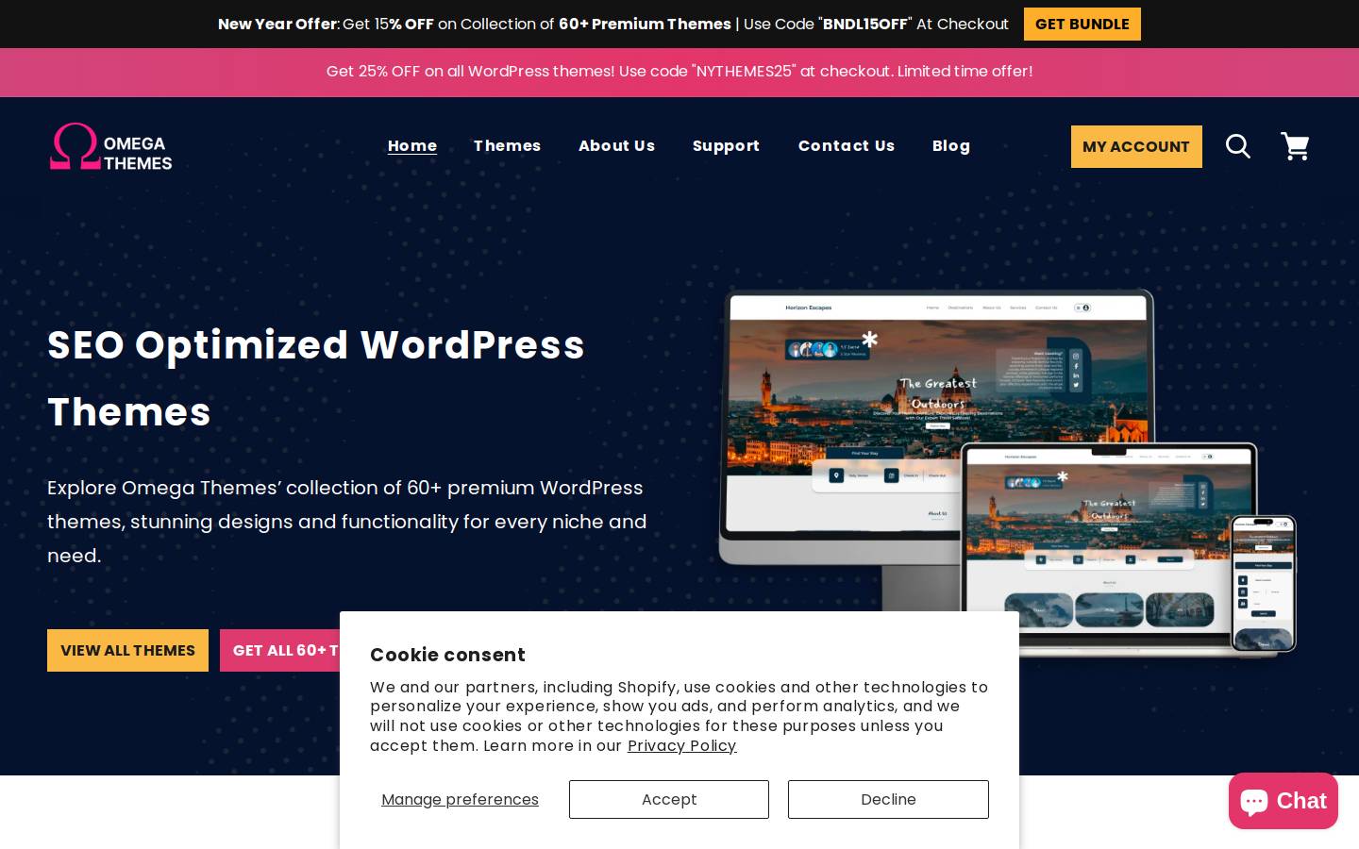This screenshot has height=849, width=1359.
Task: Click the Explore Omega Themes description paragraph
Action: click(x=347, y=522)
